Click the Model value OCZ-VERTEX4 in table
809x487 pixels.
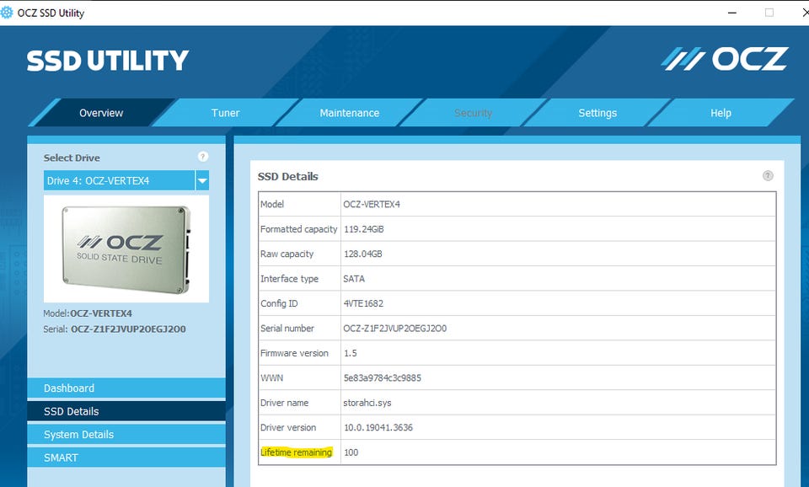tap(372, 204)
